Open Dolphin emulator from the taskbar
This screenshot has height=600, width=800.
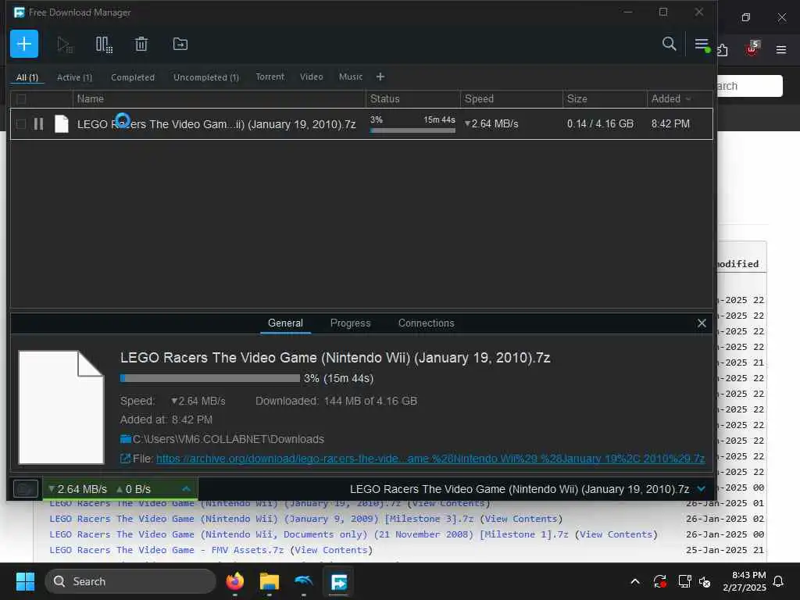click(x=304, y=581)
